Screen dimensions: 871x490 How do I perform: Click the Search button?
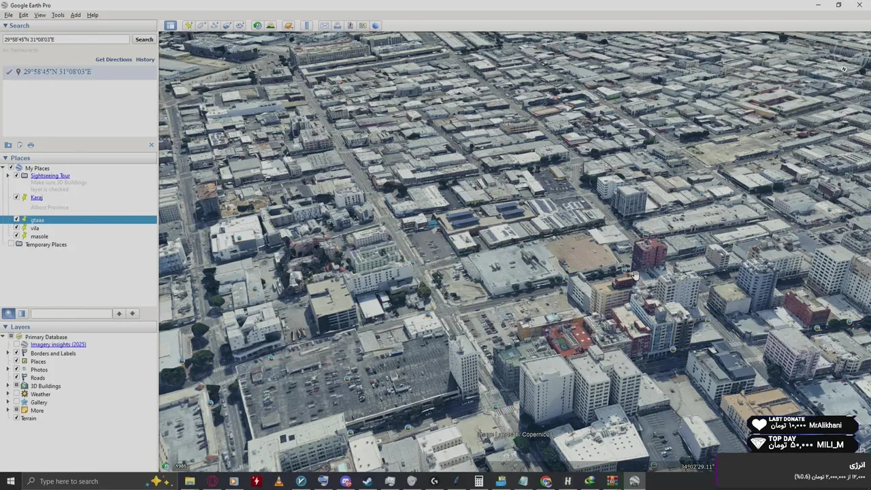[144, 39]
